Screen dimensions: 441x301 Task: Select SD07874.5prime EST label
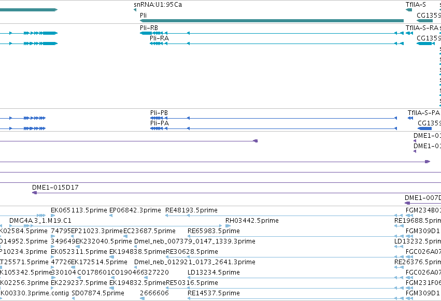pos(98,293)
